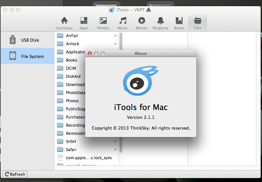This screenshot has width=262, height=182.
Task: Click the DCIM folder icon
Action: coord(60,68)
